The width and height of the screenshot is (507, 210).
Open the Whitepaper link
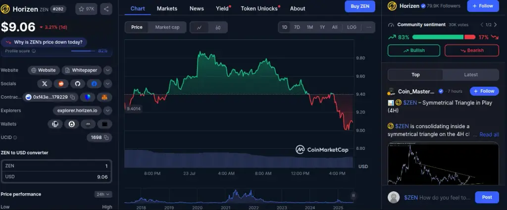pos(82,70)
